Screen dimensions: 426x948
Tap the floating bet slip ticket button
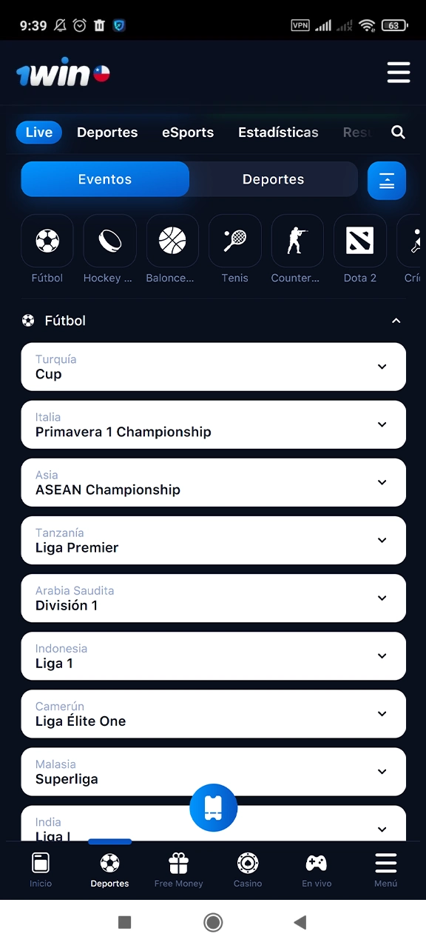tap(213, 808)
